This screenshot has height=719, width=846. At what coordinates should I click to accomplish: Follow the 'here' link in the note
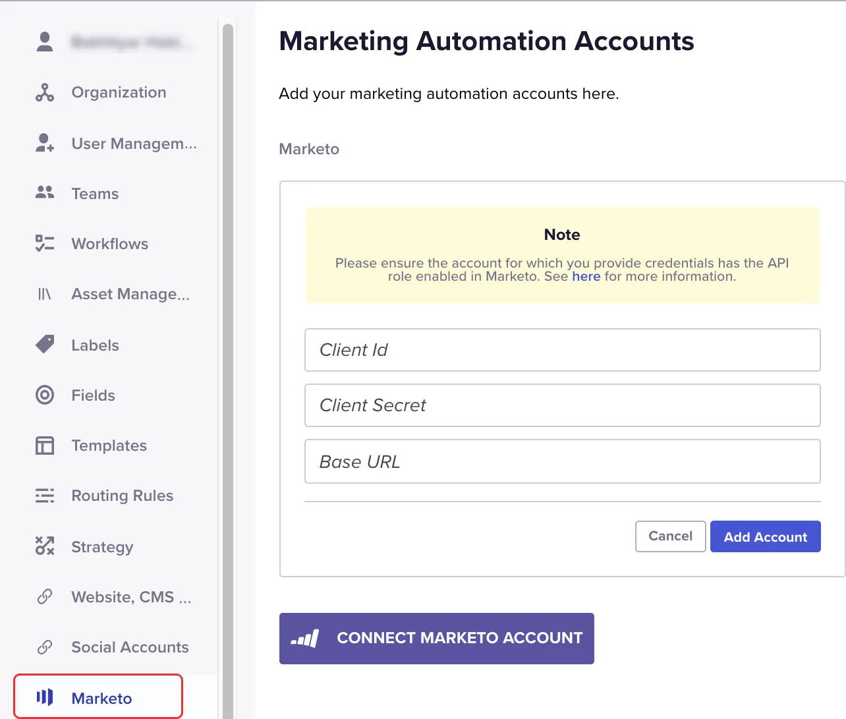(x=586, y=277)
